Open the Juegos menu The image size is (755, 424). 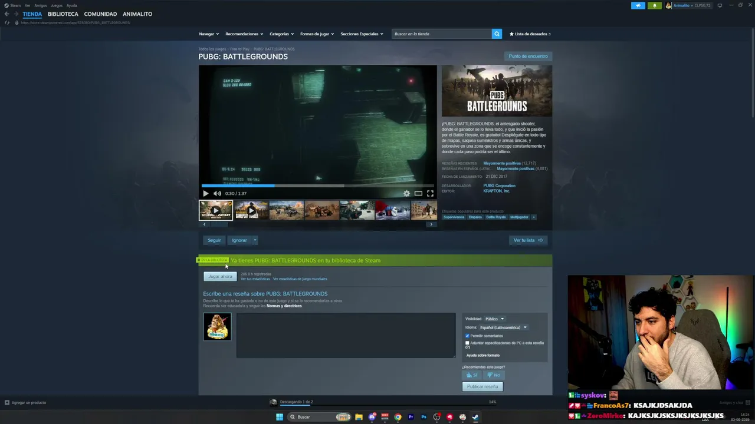coord(57,5)
